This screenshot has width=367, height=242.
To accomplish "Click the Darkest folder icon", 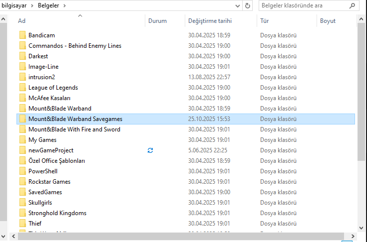I will [22, 56].
